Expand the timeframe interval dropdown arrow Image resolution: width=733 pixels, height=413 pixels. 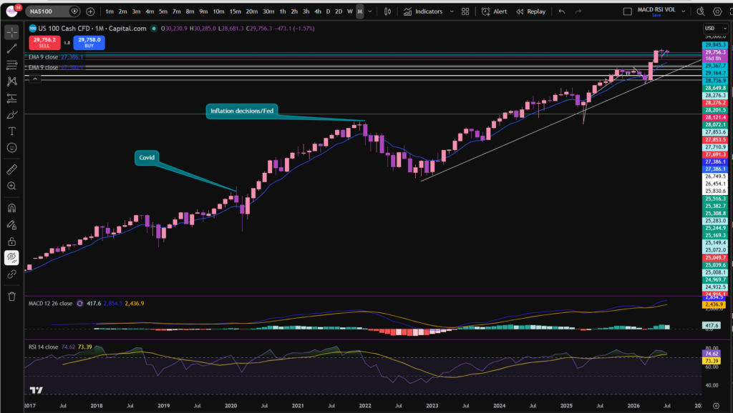click(x=370, y=11)
